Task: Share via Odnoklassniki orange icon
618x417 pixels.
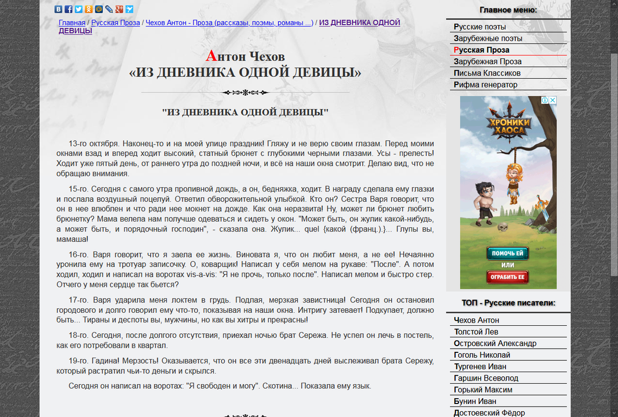Action: click(x=89, y=9)
